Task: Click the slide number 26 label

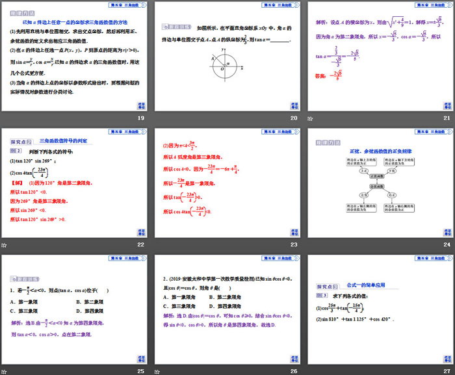Action: (293, 370)
